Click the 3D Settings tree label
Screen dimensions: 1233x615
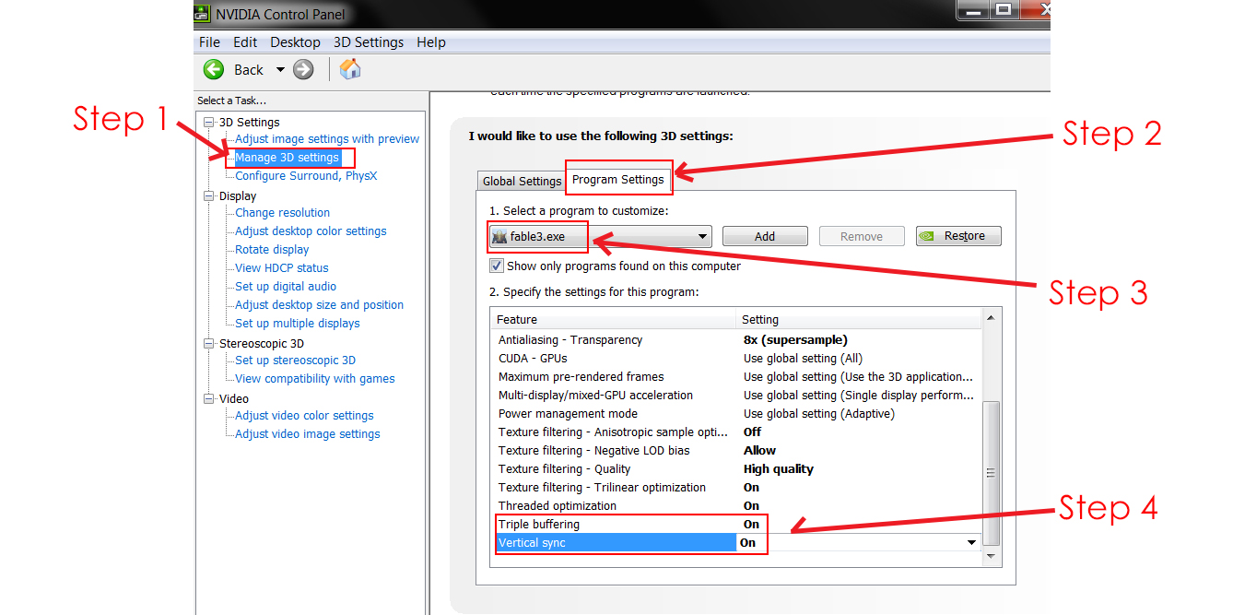point(249,122)
